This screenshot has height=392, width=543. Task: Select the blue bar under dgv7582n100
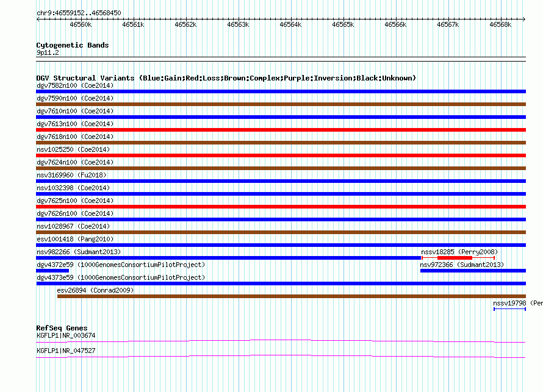click(x=281, y=91)
